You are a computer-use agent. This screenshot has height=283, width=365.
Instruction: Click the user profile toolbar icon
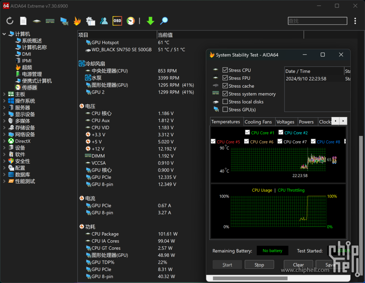104,21
